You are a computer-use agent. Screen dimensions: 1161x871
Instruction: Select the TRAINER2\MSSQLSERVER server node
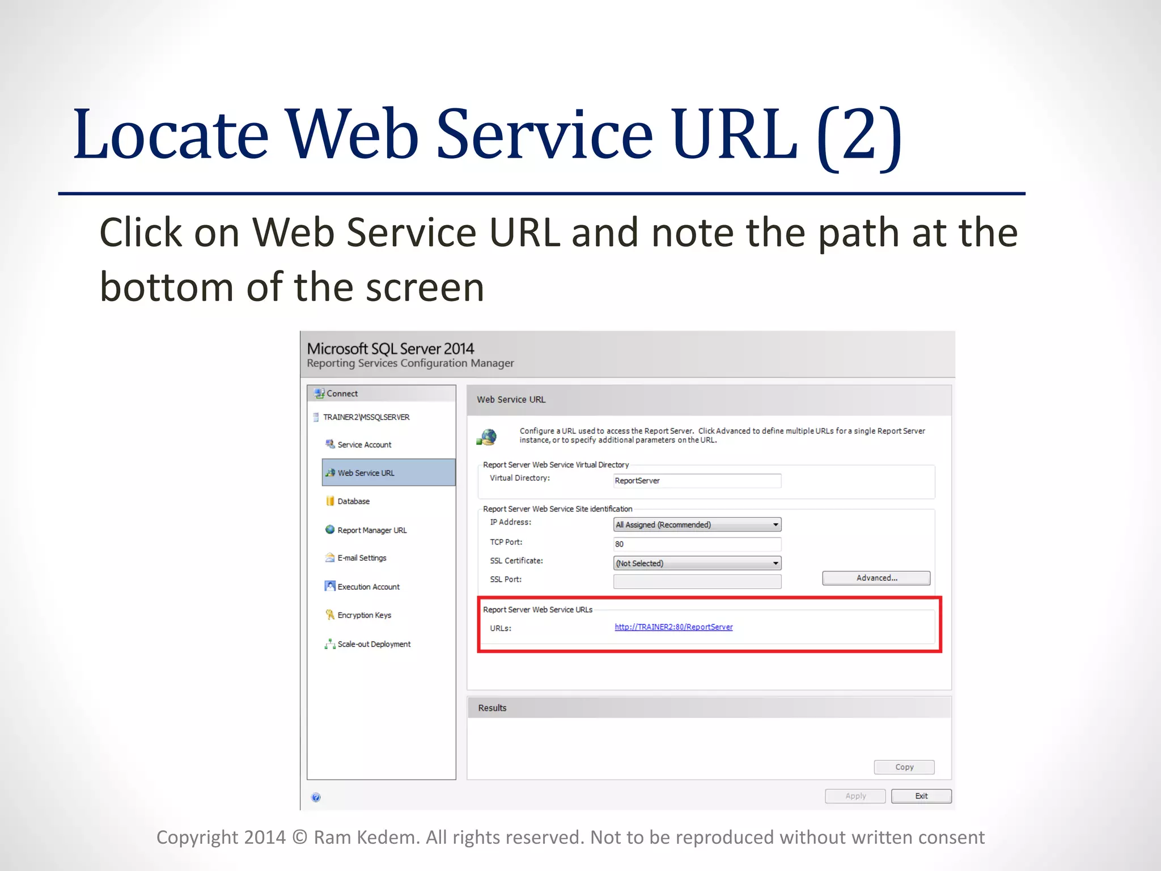pyautogui.click(x=366, y=417)
